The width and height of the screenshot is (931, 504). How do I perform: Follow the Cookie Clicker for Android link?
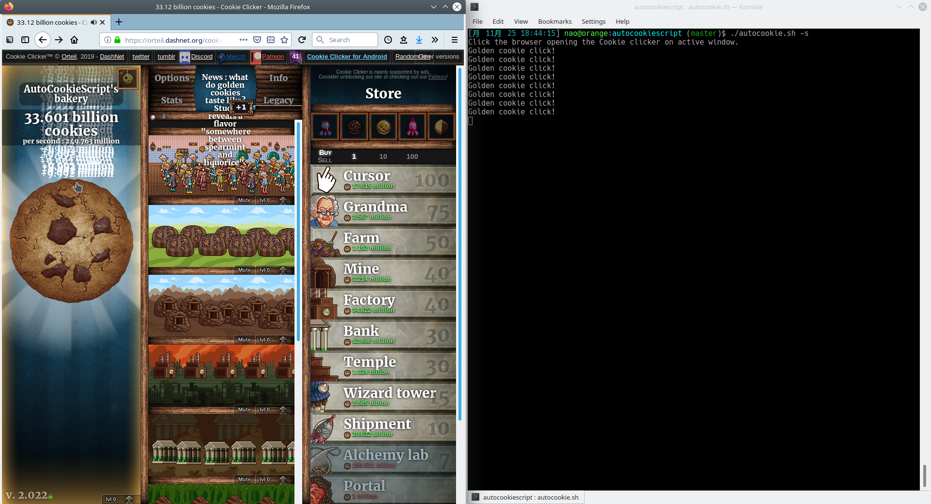pyautogui.click(x=347, y=57)
